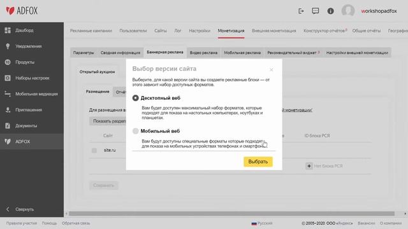Open the Обратная связь footer link
The height and width of the screenshot is (229, 408).
coord(76,223)
